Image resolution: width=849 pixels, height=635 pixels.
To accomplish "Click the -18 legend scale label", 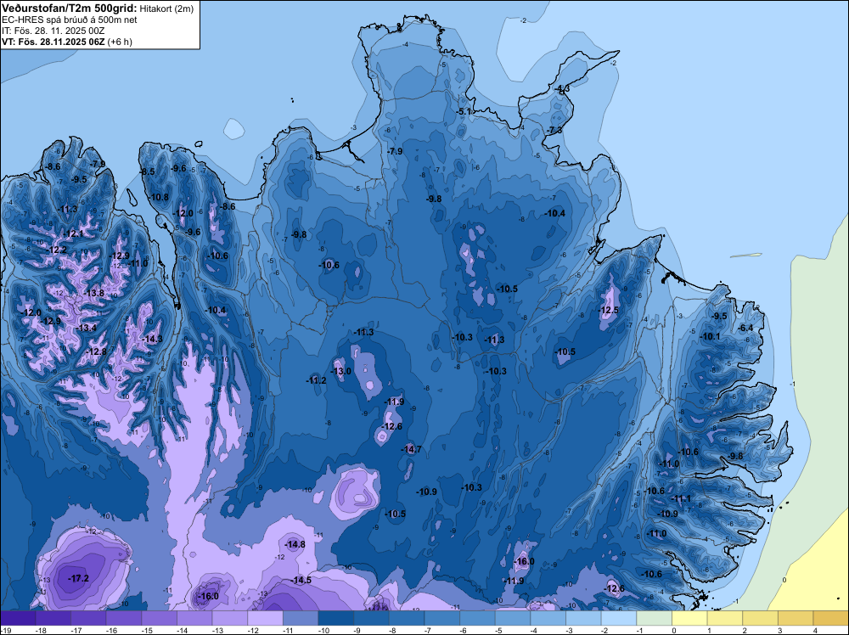I will pos(40,630).
